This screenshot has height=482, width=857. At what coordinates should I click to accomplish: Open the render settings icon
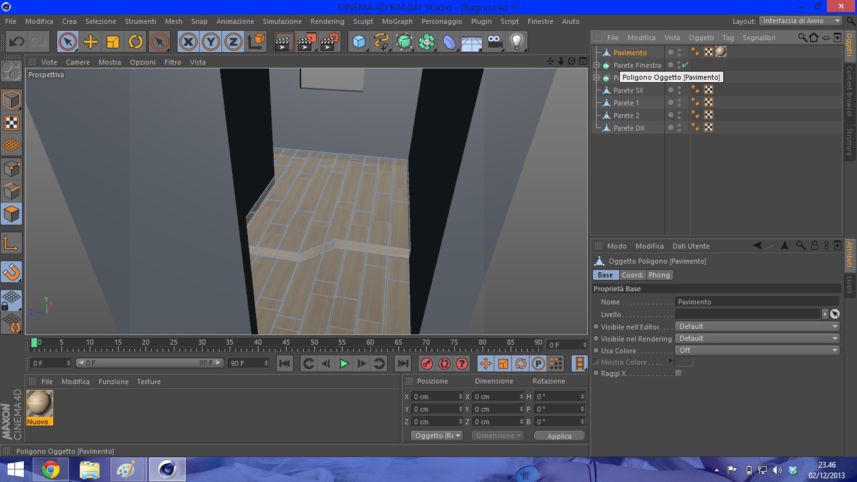pyautogui.click(x=329, y=42)
